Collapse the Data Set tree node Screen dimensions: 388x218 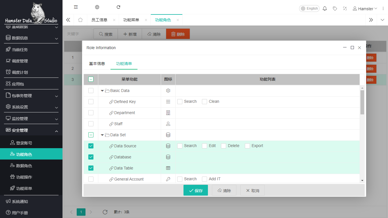point(102,135)
